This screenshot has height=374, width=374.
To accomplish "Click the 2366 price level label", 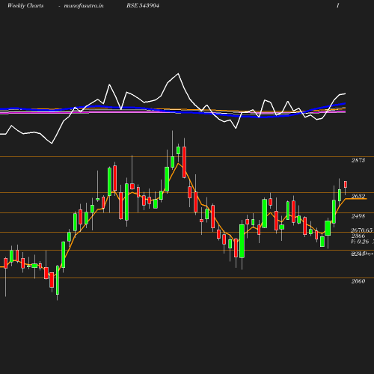I will point(358,236).
